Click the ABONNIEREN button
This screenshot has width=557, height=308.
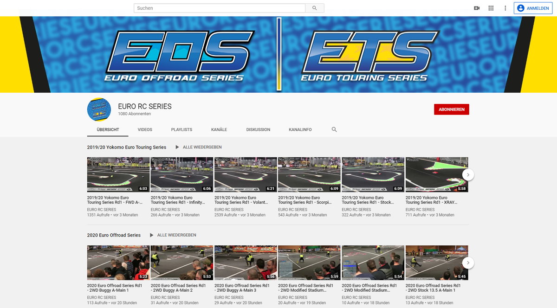click(x=452, y=109)
